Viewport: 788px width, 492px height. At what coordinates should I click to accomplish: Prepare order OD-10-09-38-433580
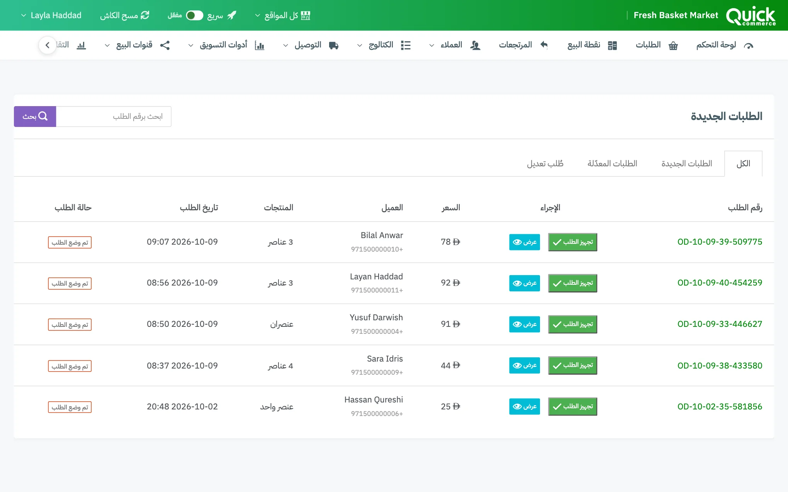point(572,365)
